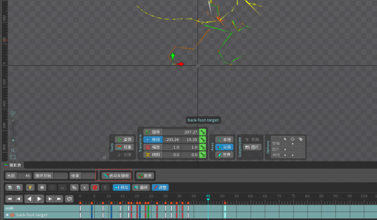Image resolution: width=377 pixels, height=220 pixels.
Task: Enable the 调整 adjust mode
Action: tap(160, 187)
